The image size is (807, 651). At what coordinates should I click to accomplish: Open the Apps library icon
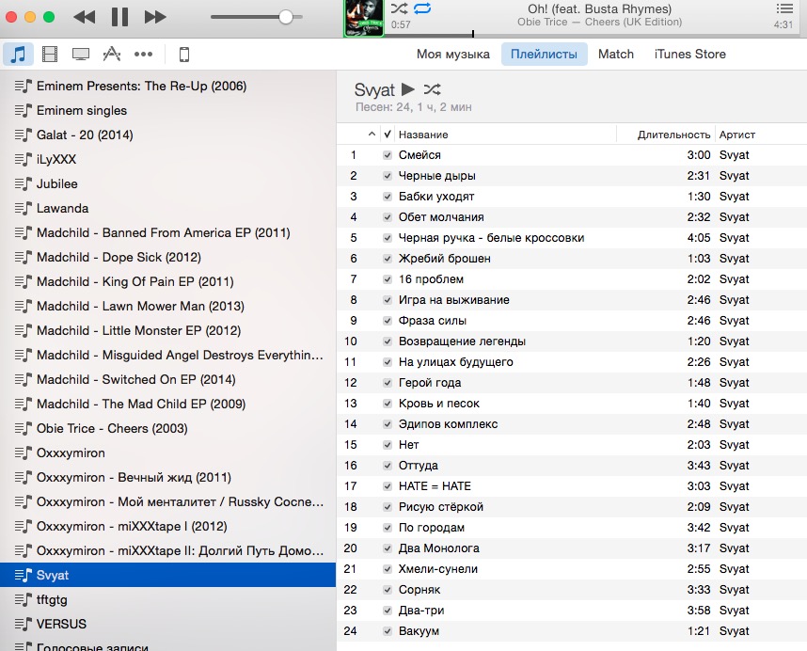(x=112, y=54)
